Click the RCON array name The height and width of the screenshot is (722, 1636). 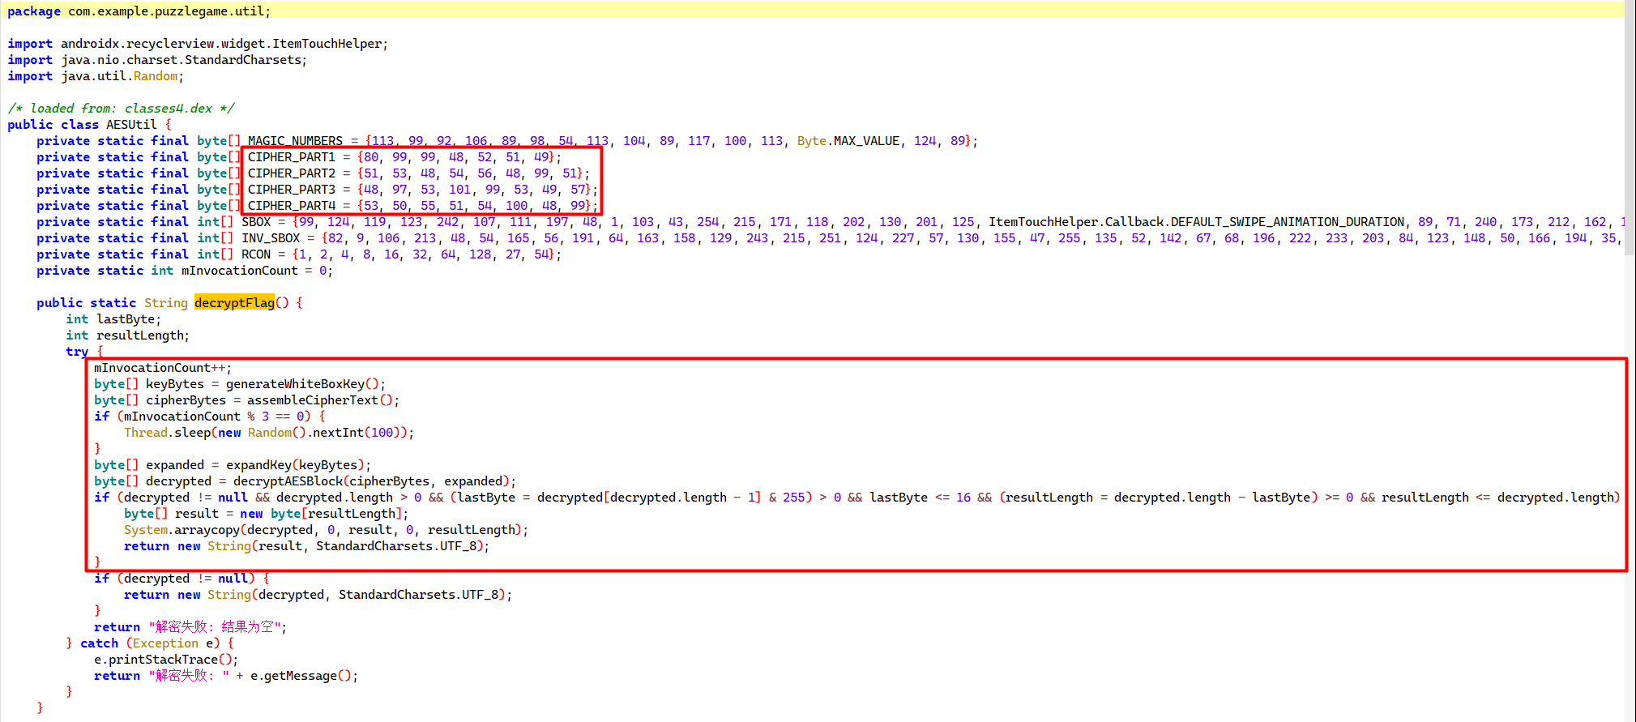point(256,254)
